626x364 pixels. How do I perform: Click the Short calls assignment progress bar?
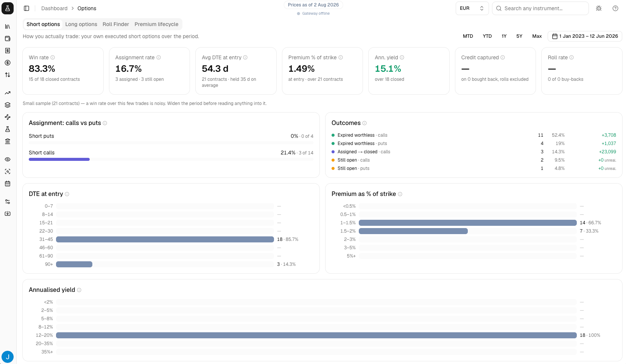point(171,159)
